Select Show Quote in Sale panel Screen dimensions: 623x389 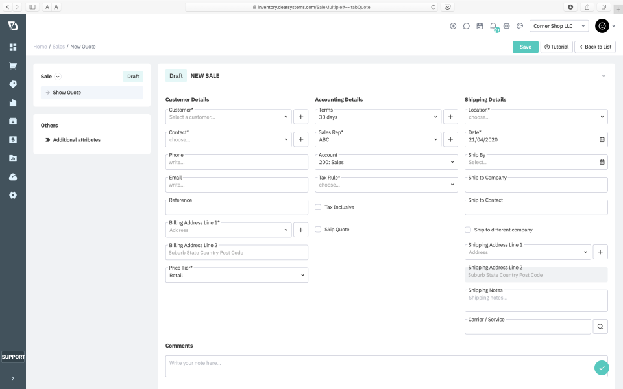click(x=92, y=93)
